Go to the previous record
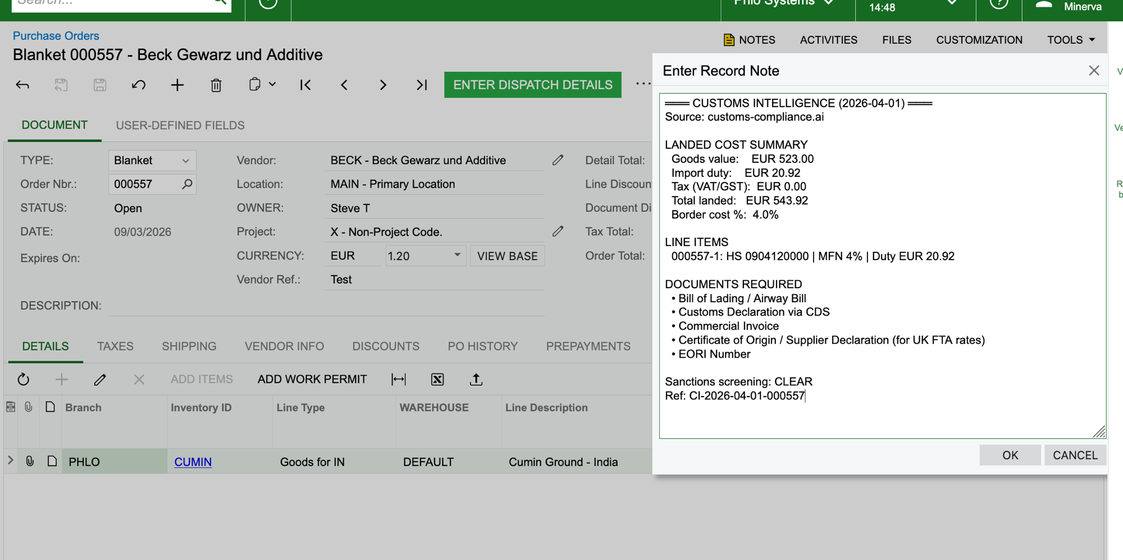This screenshot has width=1123, height=560. tap(344, 85)
